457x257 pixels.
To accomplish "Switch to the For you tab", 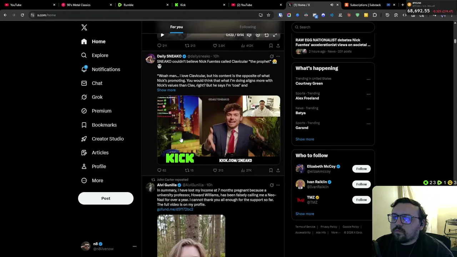I will [176, 27].
